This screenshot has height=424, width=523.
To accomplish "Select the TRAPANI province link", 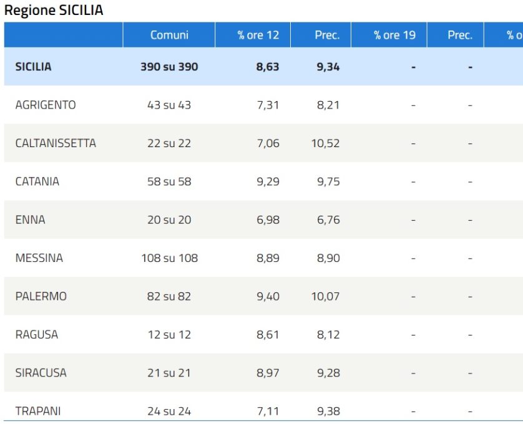I will (x=38, y=411).
